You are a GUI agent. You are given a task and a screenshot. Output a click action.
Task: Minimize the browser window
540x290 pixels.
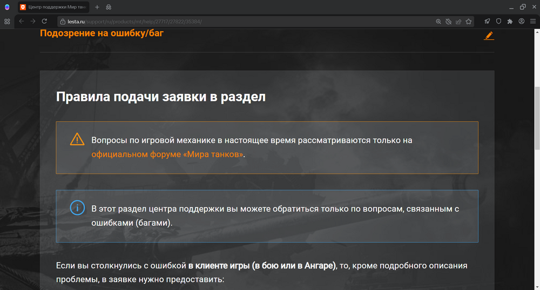(x=511, y=7)
